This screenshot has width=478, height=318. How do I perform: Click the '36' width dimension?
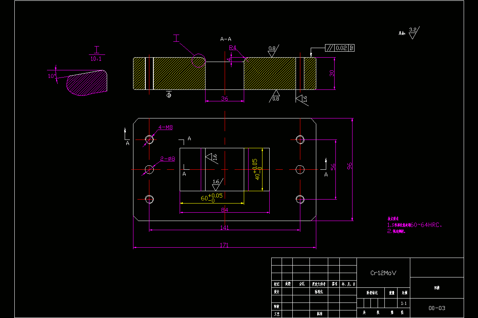pyautogui.click(x=224, y=99)
